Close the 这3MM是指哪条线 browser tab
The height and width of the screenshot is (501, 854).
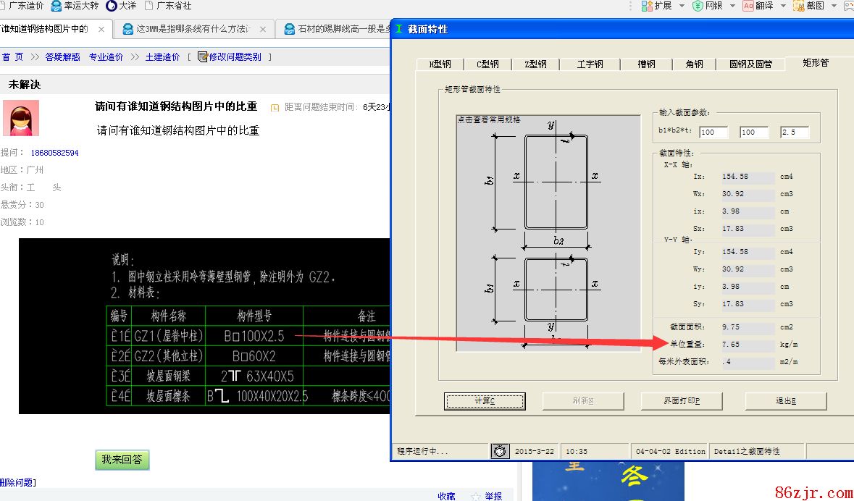click(261, 30)
